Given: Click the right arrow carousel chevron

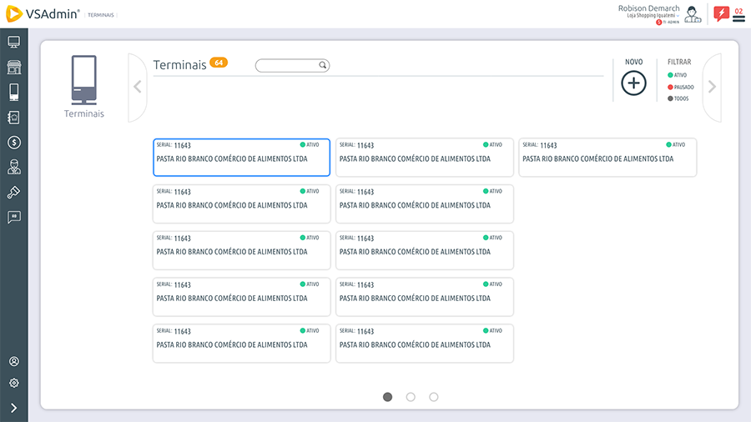Looking at the screenshot, I should [712, 87].
